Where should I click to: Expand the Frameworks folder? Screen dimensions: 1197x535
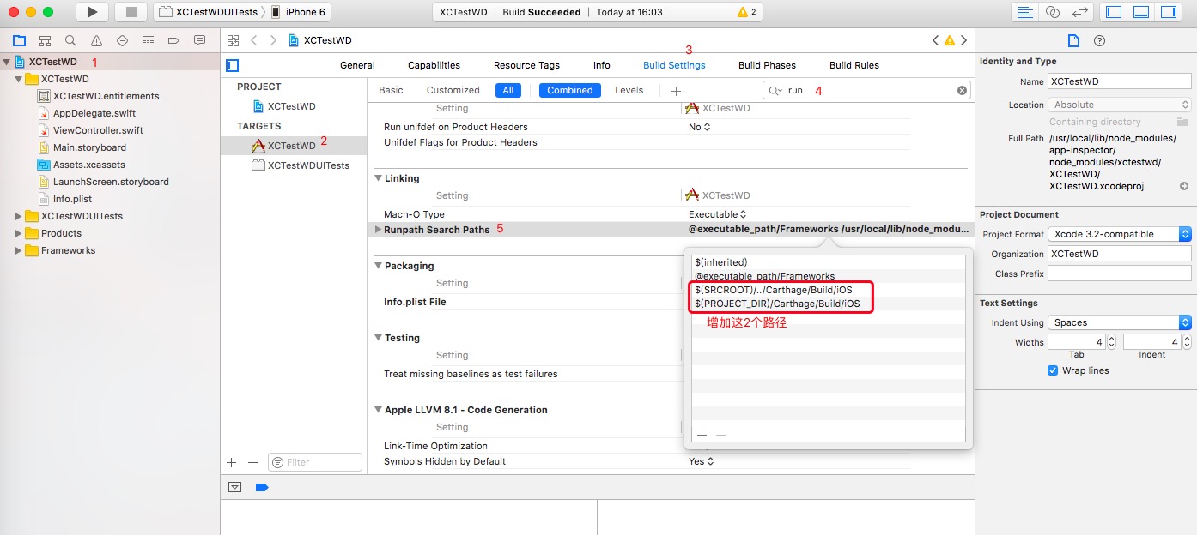click(x=19, y=250)
